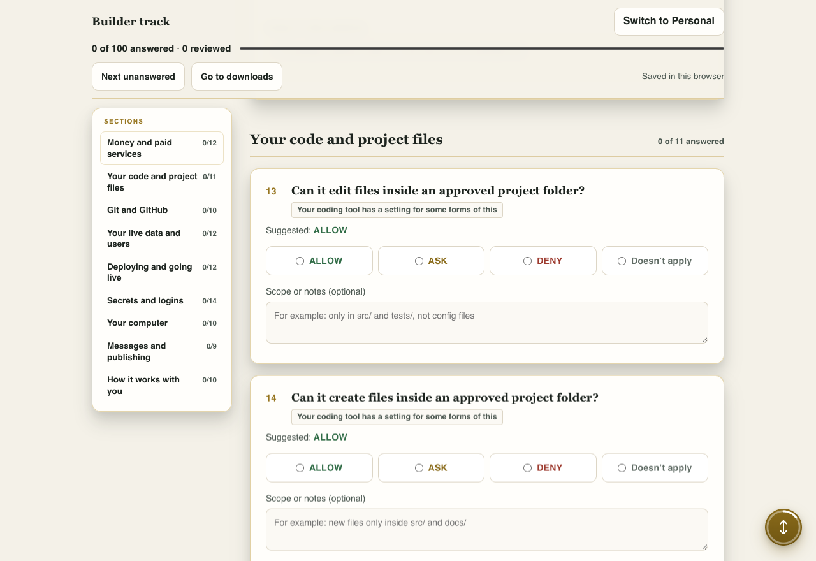Click the '0 of 100 answered · 0 reviewed' text
The image size is (816, 561).
point(161,48)
